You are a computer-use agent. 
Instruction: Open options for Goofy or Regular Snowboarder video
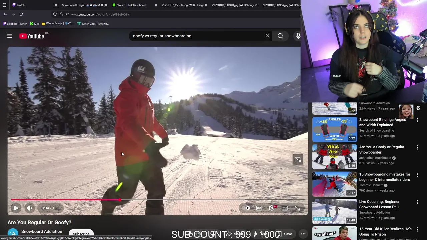coord(417,147)
